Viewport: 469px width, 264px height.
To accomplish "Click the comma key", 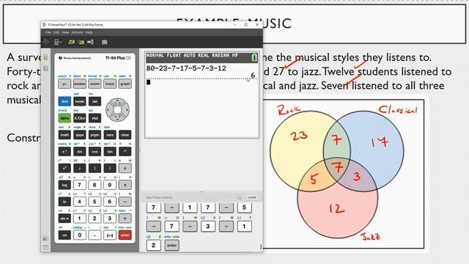I will coord(80,169).
